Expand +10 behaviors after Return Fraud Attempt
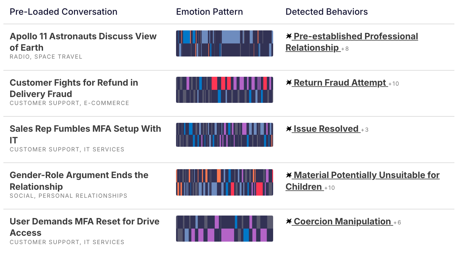The height and width of the screenshot is (253, 467). coord(394,84)
